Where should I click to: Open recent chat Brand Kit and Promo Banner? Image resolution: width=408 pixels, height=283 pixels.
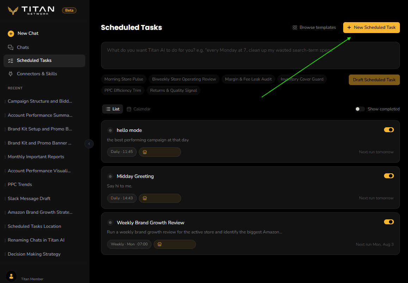[x=39, y=143]
